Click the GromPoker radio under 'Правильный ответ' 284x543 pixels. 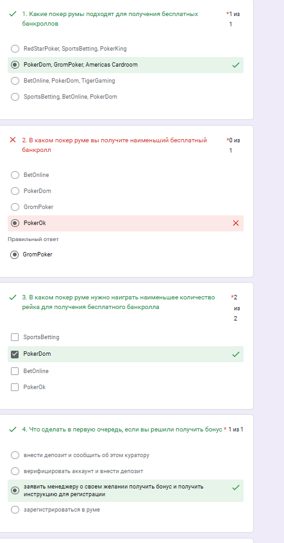pos(14,255)
